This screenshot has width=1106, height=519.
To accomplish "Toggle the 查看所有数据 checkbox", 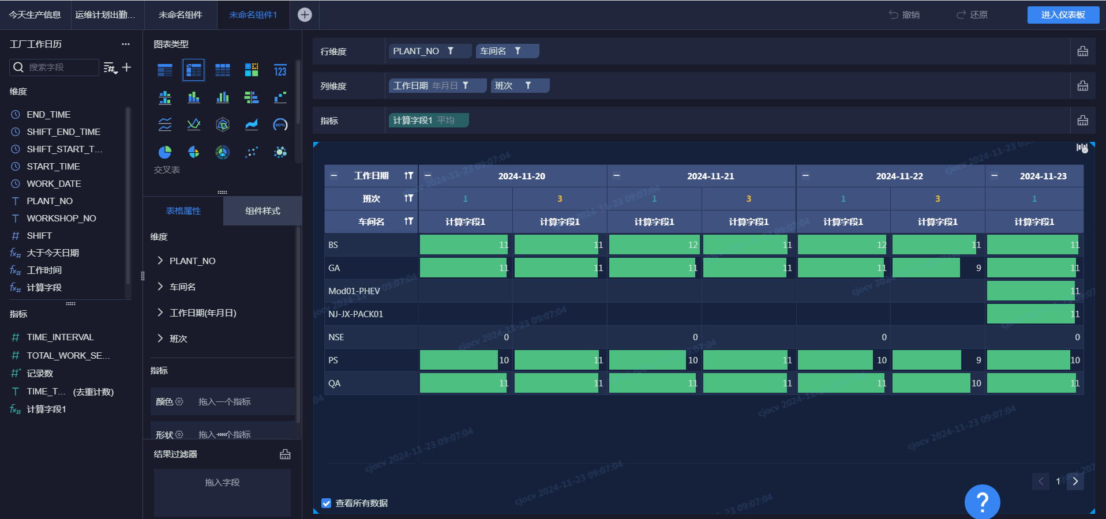I will [x=327, y=503].
